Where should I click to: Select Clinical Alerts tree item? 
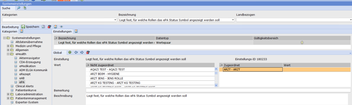(25, 86)
